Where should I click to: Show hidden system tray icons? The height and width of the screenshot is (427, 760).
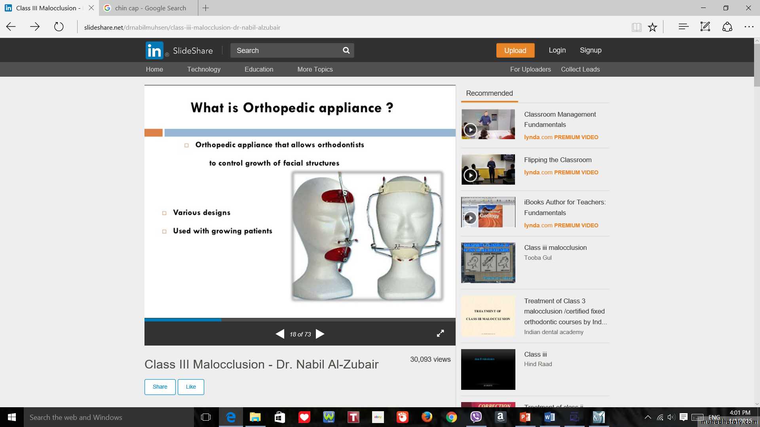pos(648,417)
